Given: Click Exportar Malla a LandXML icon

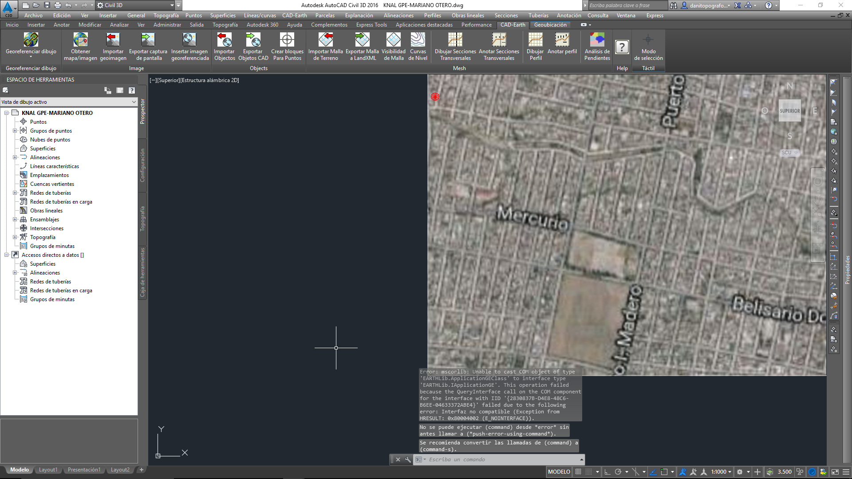Looking at the screenshot, I should pyautogui.click(x=362, y=40).
